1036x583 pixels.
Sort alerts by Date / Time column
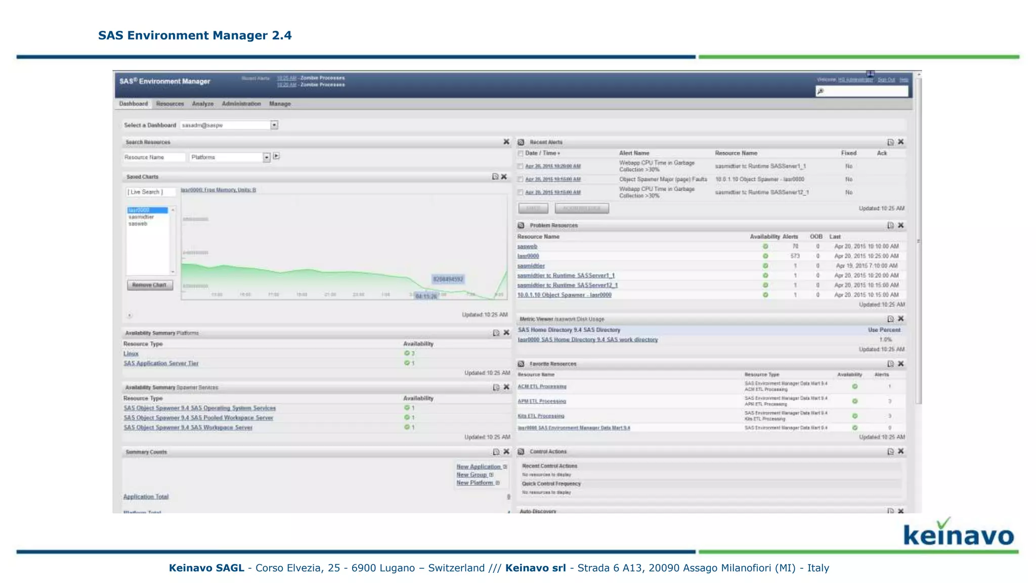(x=542, y=153)
